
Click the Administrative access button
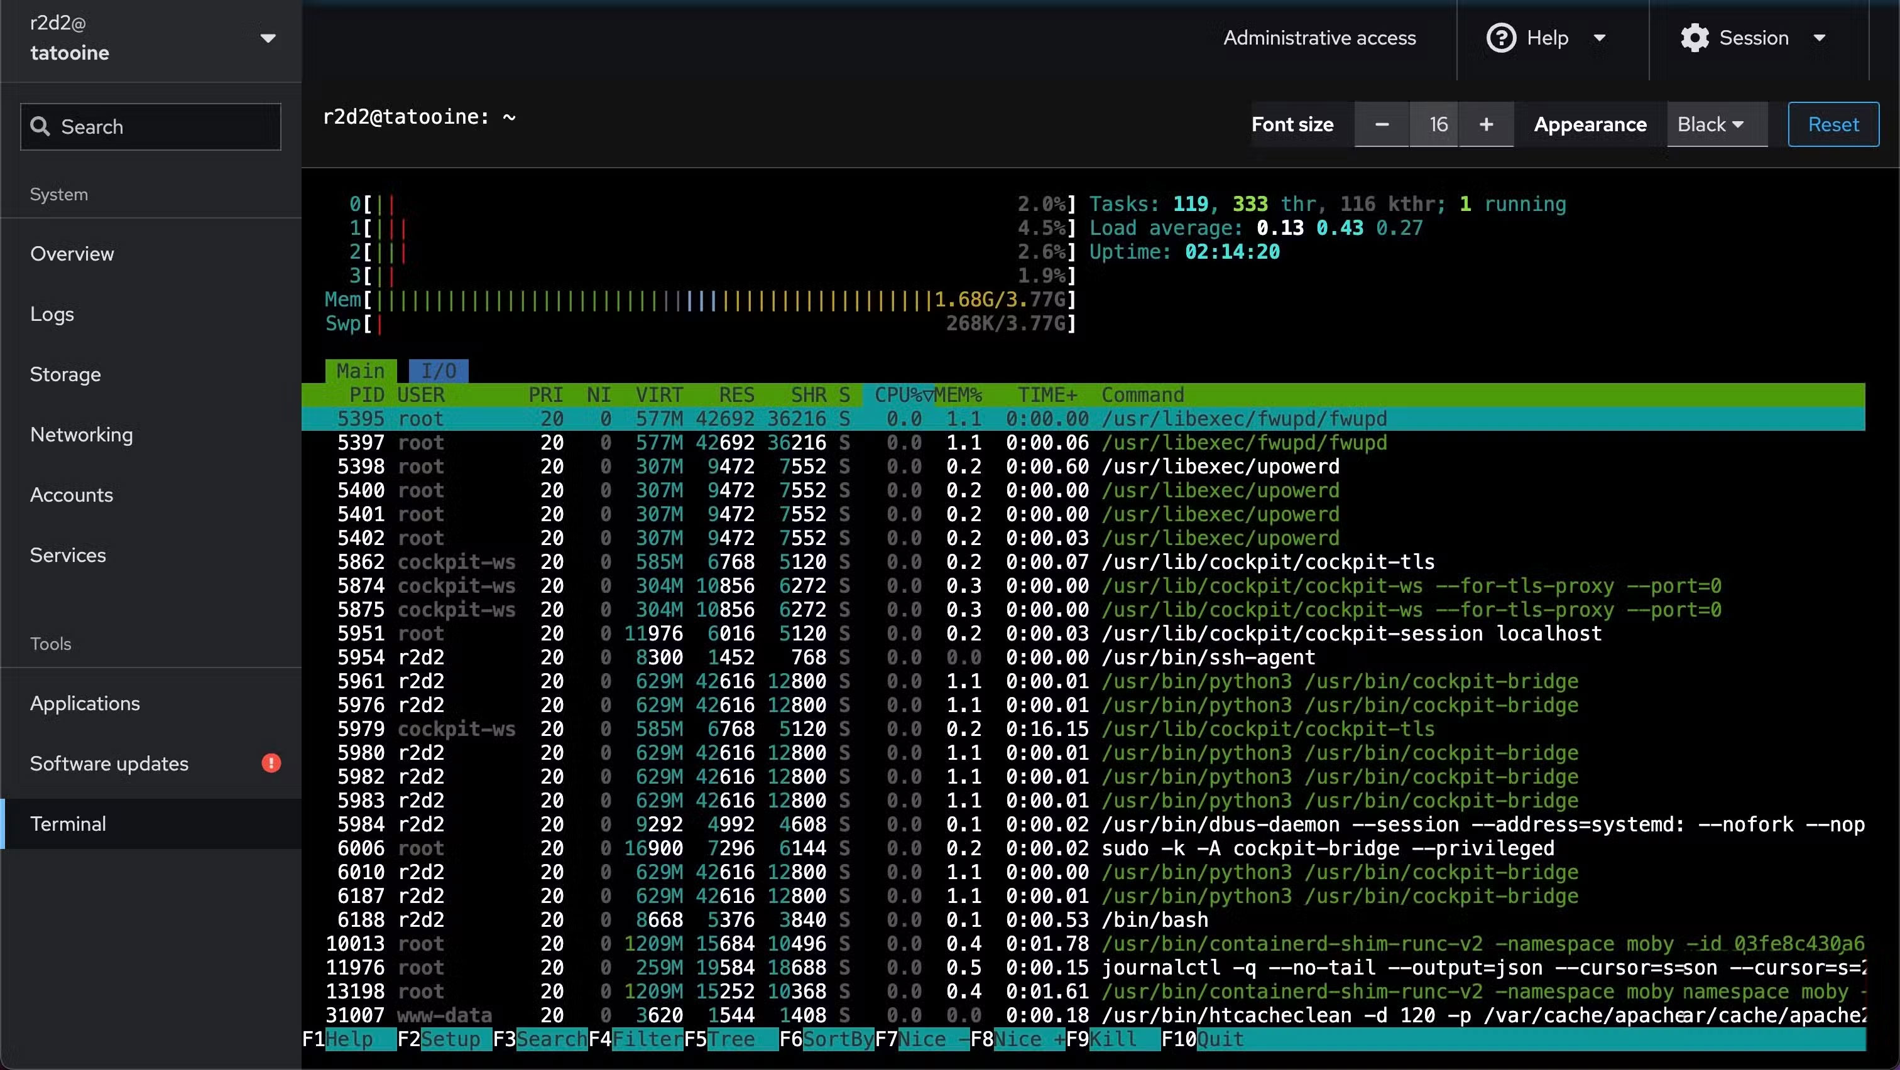(x=1319, y=38)
